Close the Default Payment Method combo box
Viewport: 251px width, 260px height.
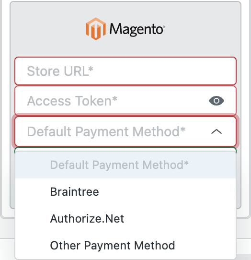pyautogui.click(x=125, y=131)
